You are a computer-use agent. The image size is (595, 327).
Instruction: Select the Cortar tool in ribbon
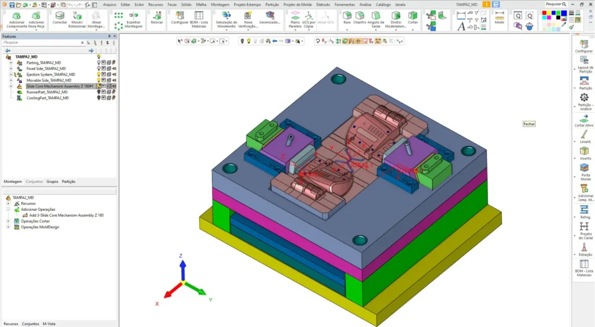tap(413, 17)
